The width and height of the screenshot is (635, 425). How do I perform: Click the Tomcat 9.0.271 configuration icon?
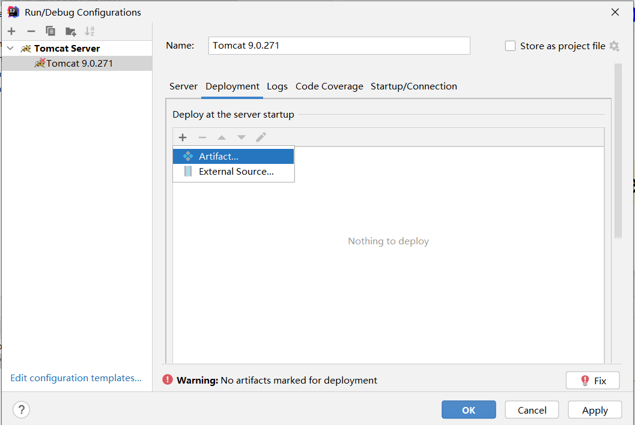(40, 63)
